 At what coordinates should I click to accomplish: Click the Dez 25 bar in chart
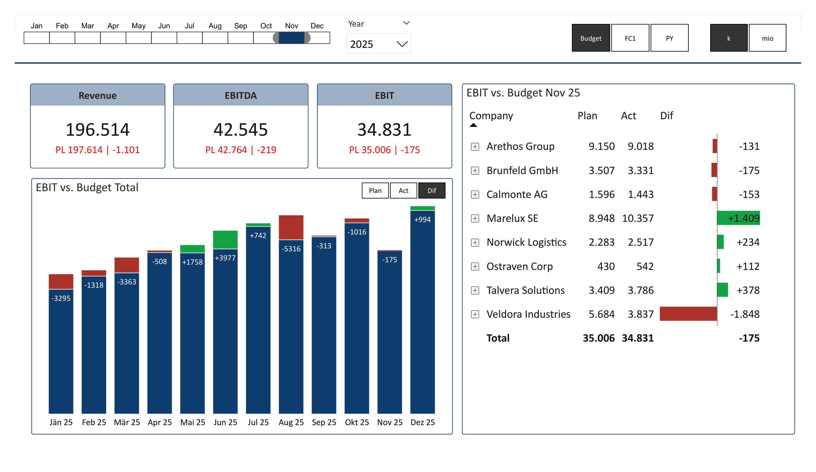[x=422, y=312]
